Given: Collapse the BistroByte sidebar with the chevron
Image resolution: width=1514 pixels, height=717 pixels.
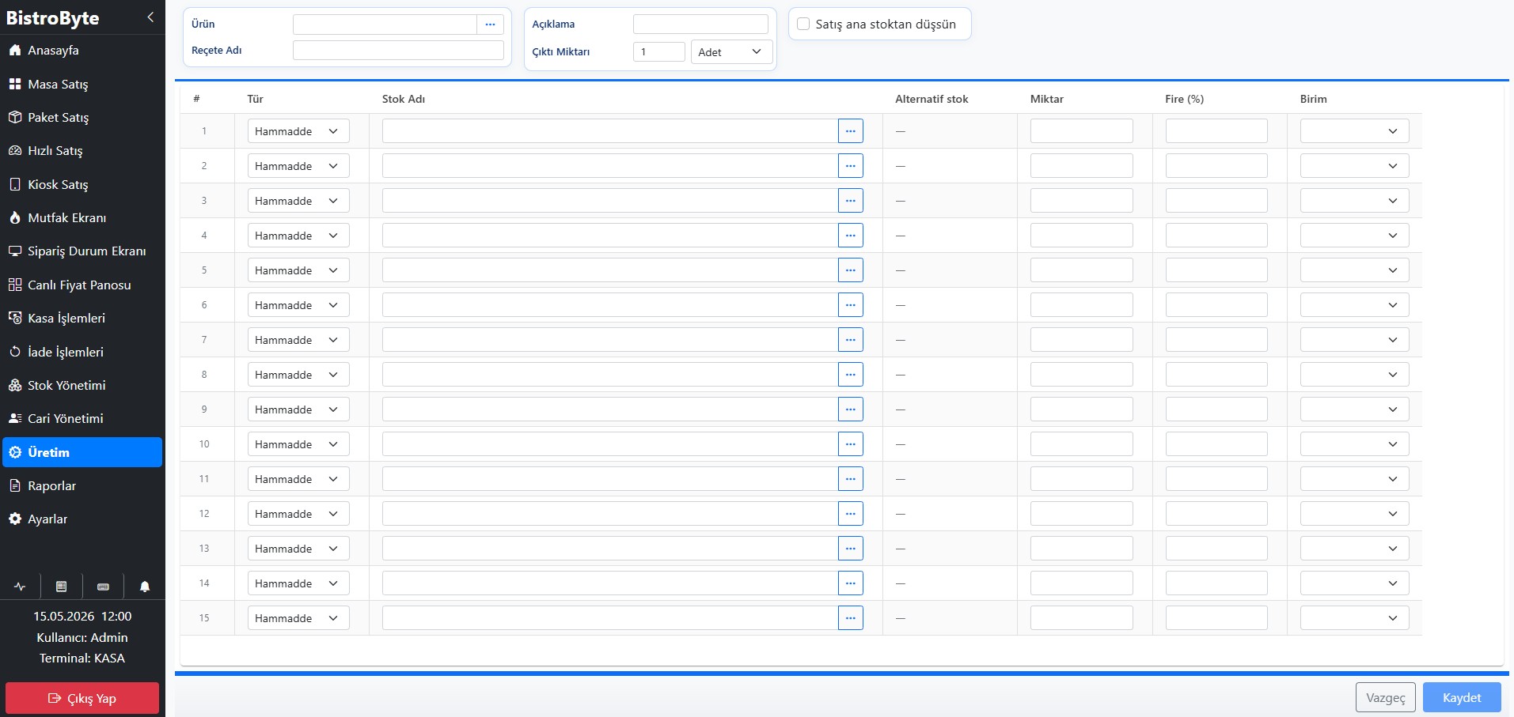Looking at the screenshot, I should [x=150, y=17].
